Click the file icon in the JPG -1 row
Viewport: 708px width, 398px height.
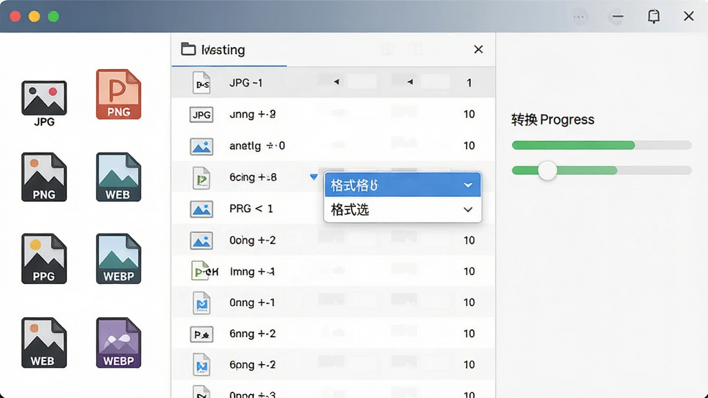201,83
